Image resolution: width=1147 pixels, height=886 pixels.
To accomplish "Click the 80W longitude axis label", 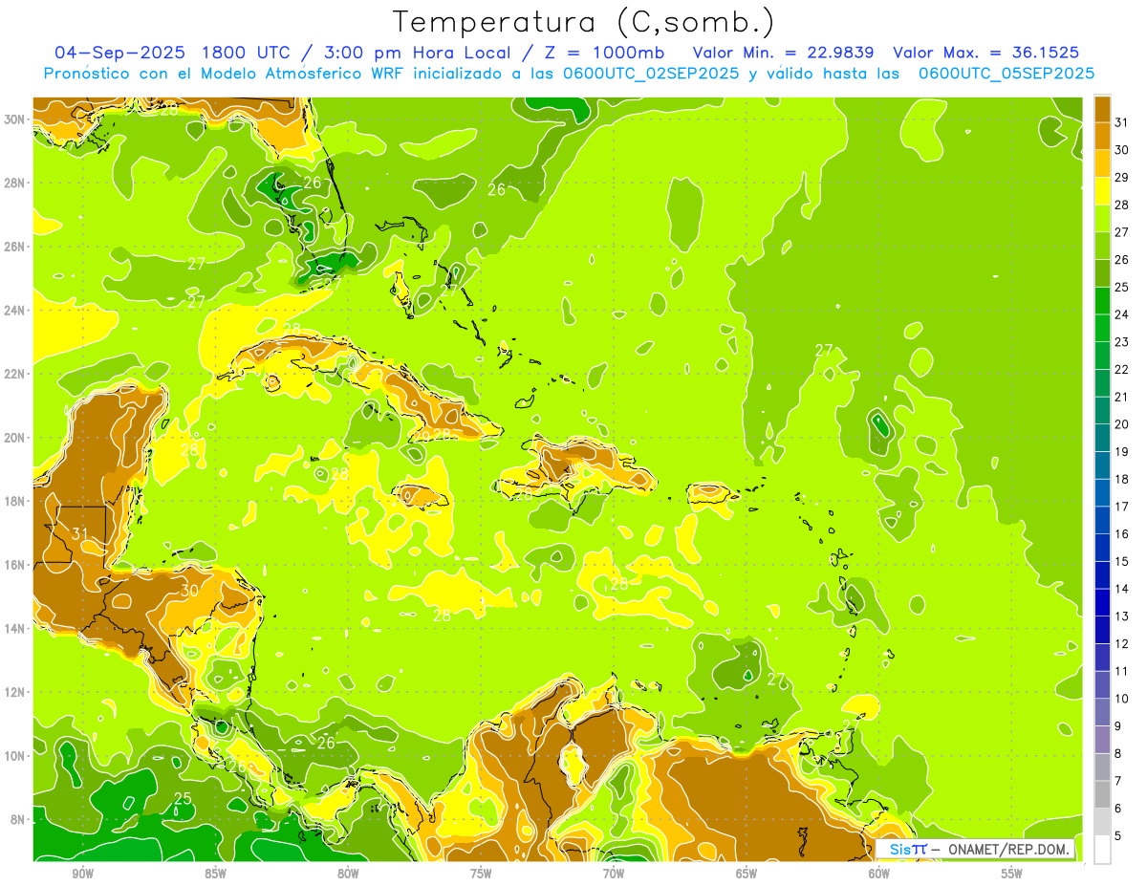I will pyautogui.click(x=348, y=874).
